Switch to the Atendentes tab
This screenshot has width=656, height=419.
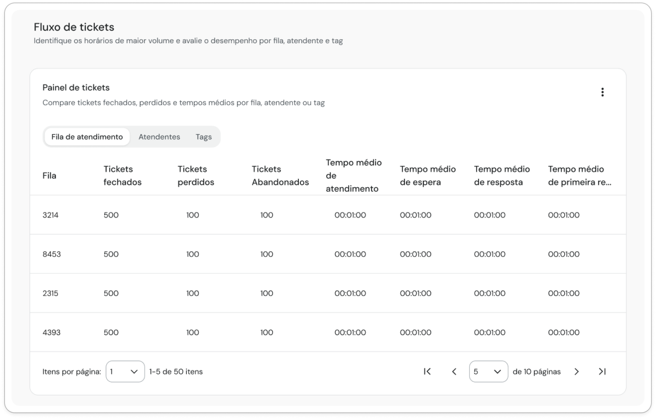coord(159,137)
